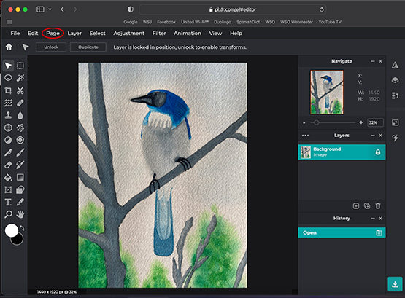Add a new layer

tap(356, 205)
